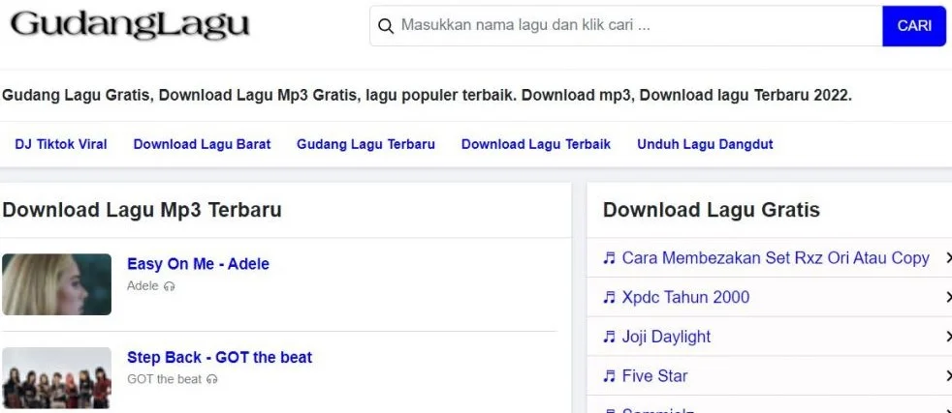Viewport: 952px width, 413px height.
Task: Open the GOT the beat thumbnail
Action: point(56,378)
